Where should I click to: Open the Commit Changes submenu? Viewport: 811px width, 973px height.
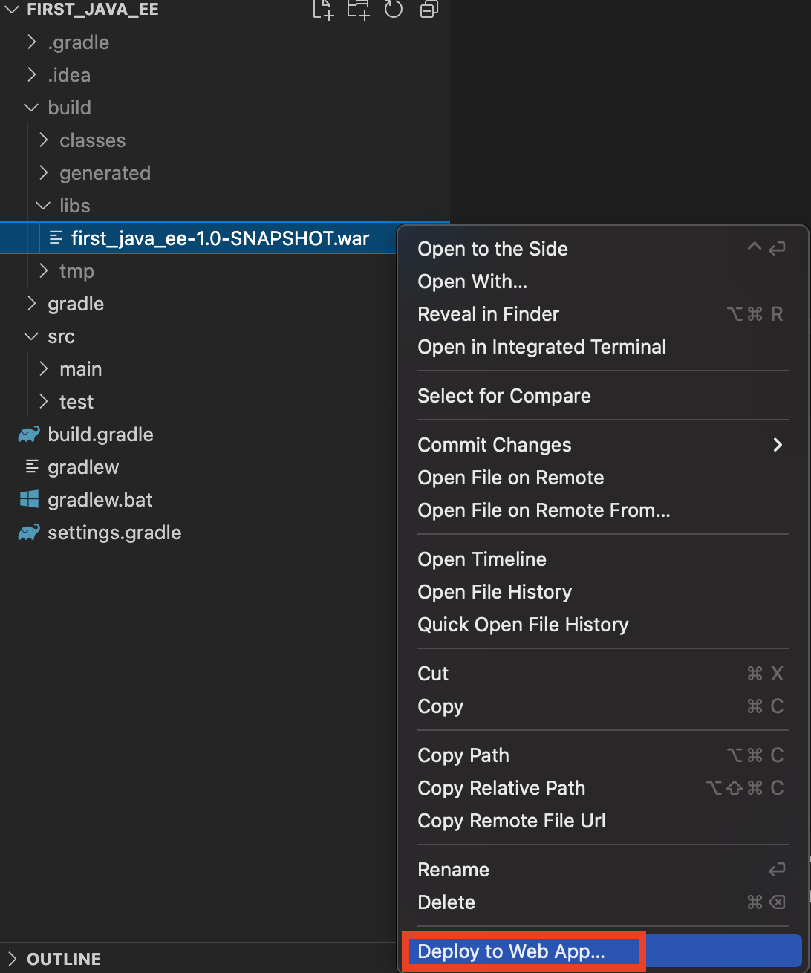click(495, 445)
